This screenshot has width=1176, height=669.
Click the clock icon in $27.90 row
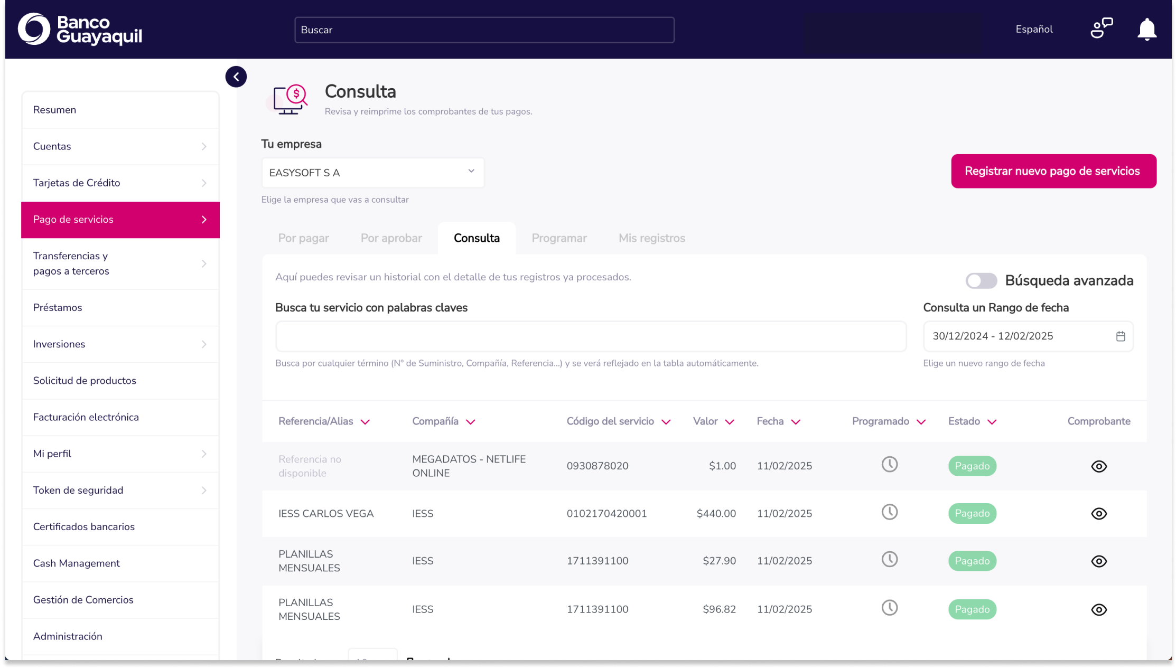click(890, 560)
